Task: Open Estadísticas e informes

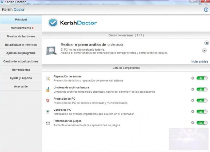Action: click(21, 45)
